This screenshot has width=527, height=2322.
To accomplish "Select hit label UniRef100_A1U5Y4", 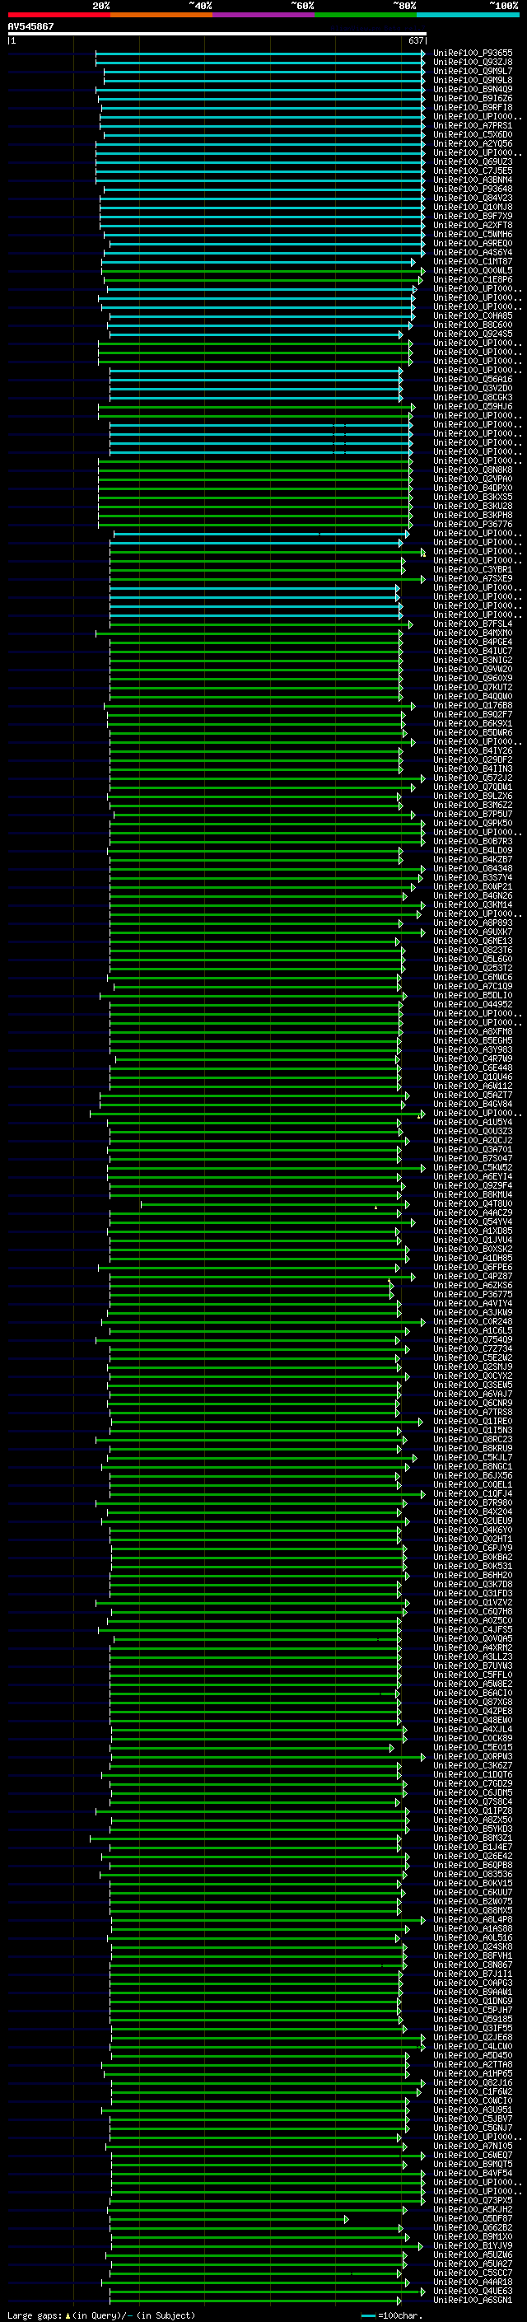I will pos(473,1122).
